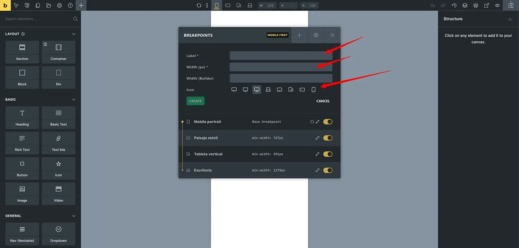This screenshot has width=519, height=248.
Task: Disable the Tableta vertical breakpoint switch
Action: [x=327, y=154]
